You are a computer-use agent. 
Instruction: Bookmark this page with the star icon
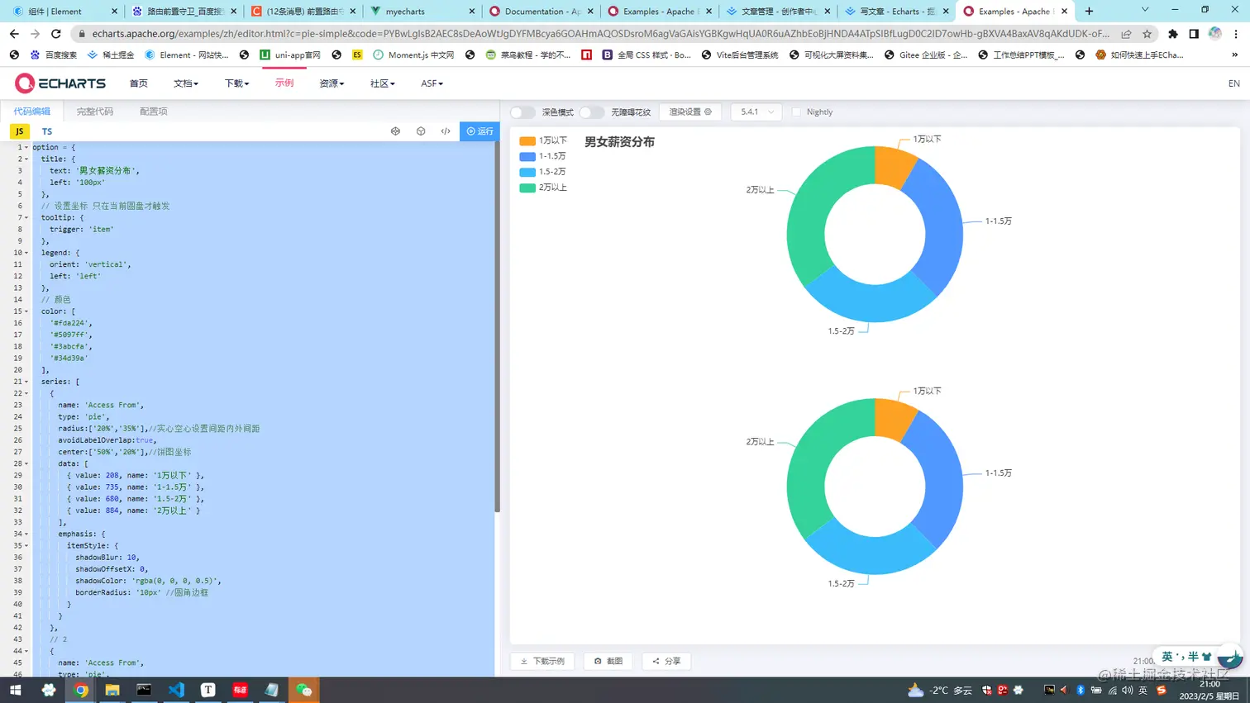(1147, 34)
